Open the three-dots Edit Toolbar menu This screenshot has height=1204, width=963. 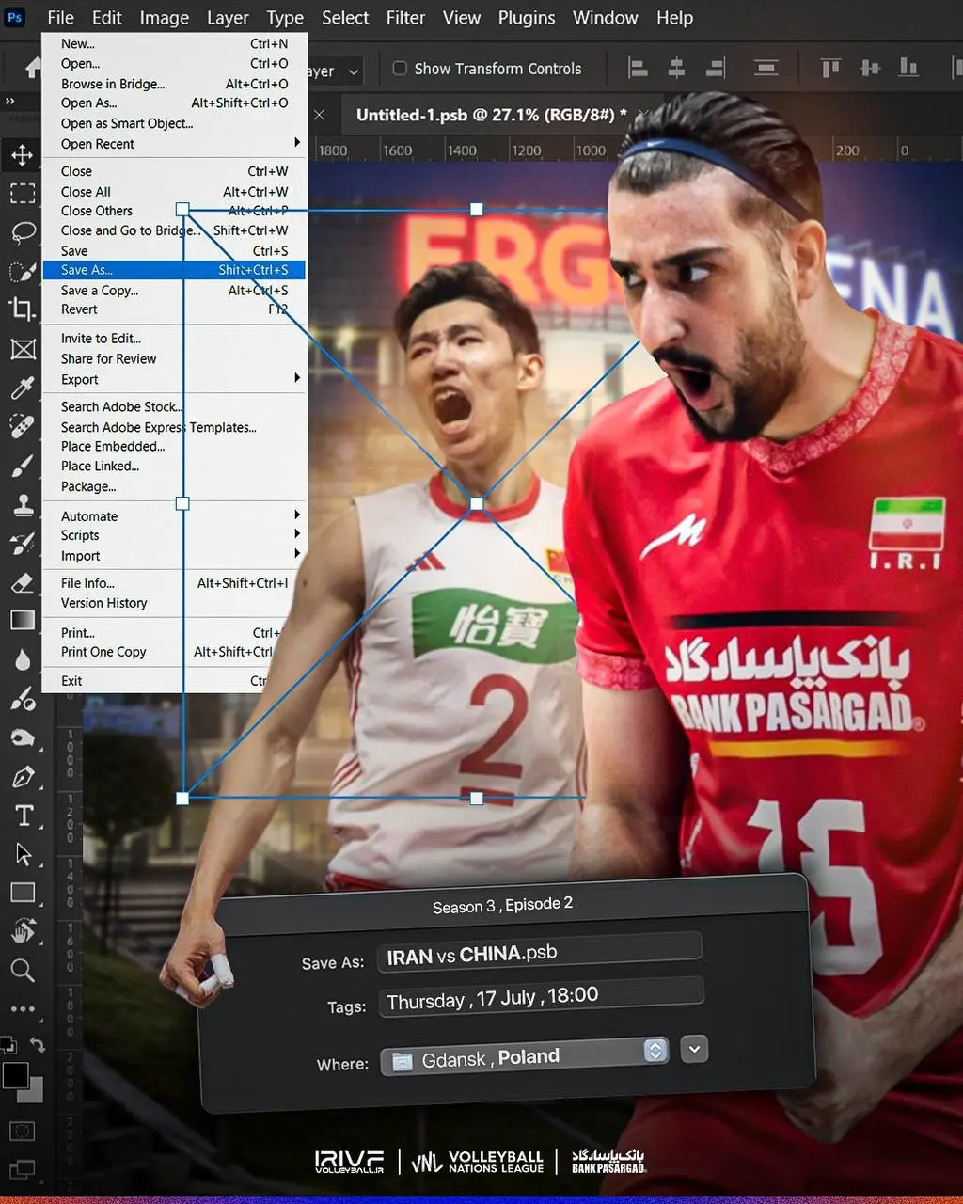(22, 1009)
